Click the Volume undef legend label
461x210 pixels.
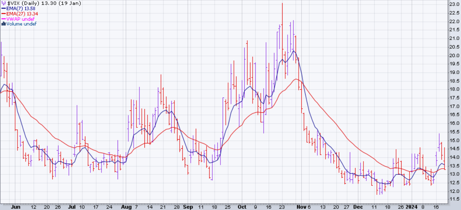(21, 24)
